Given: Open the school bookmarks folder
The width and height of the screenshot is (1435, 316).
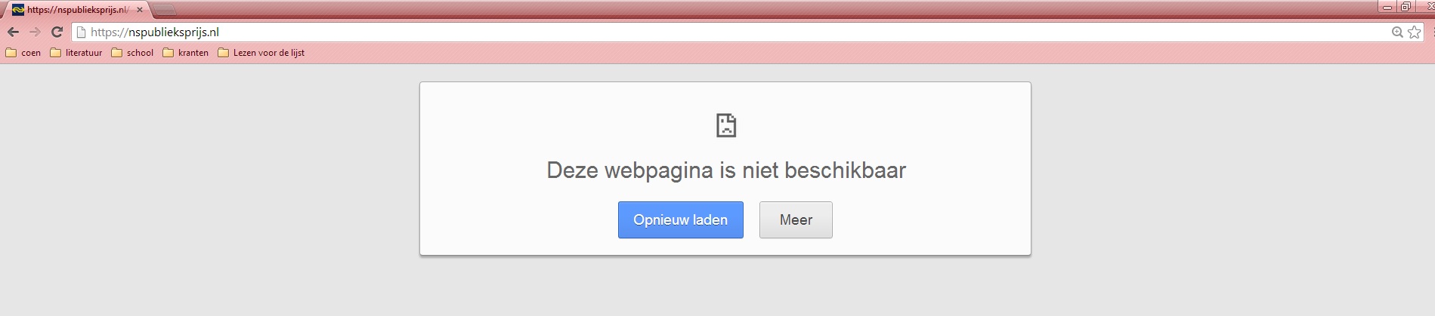Looking at the screenshot, I should [x=132, y=53].
